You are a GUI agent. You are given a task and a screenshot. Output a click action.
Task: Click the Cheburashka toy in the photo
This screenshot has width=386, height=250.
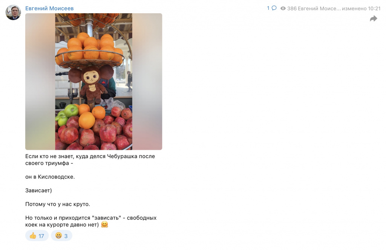coord(91,84)
